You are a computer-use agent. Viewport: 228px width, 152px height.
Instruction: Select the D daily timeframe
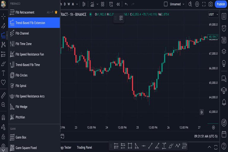(x=65, y=4)
